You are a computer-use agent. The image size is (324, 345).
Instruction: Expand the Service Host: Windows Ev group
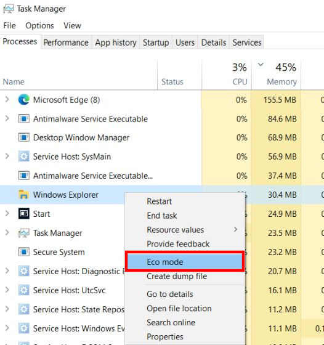(x=7, y=328)
